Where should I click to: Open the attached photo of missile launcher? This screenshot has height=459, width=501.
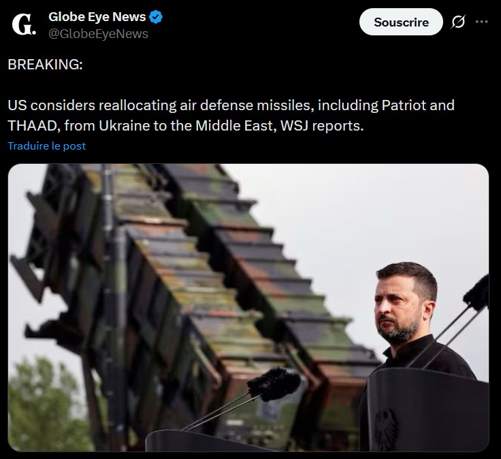pyautogui.click(x=248, y=307)
